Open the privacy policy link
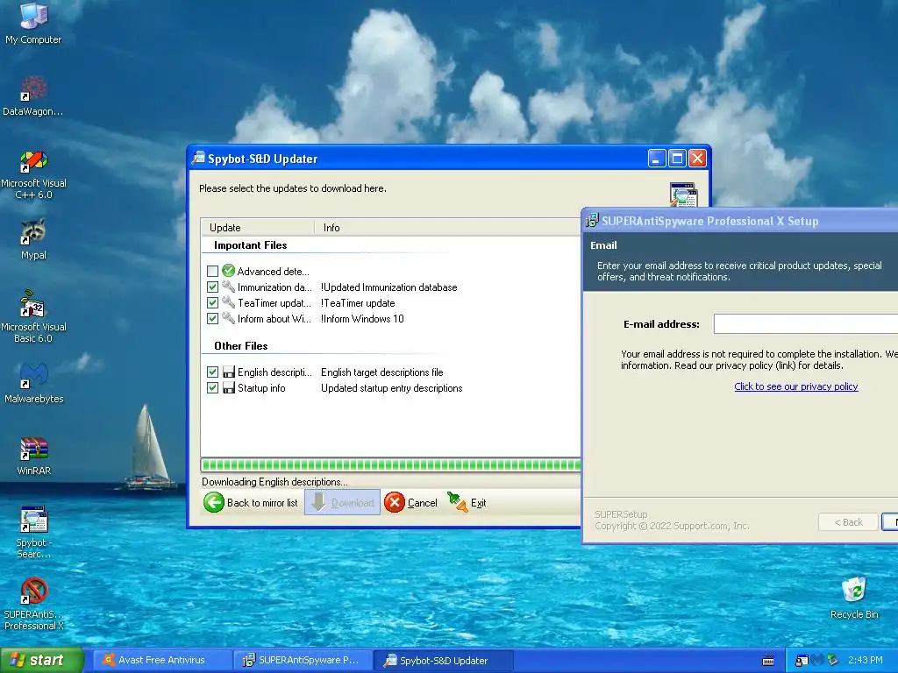 tap(796, 386)
